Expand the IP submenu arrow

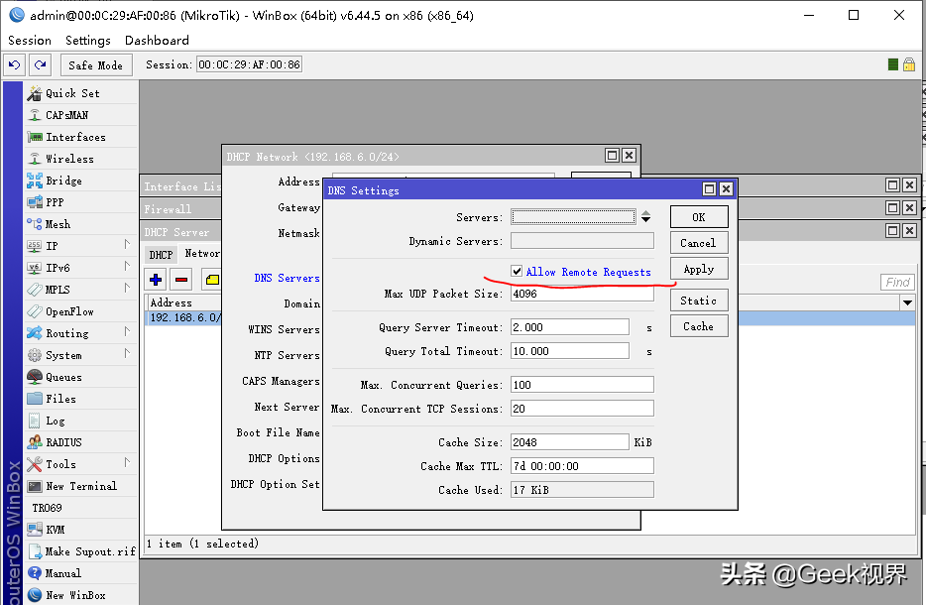tap(127, 245)
